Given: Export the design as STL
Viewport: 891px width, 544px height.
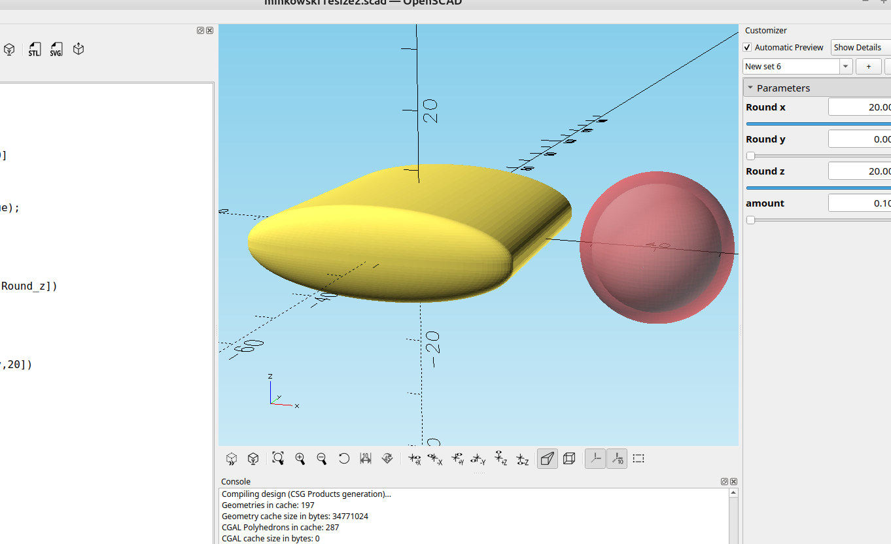Looking at the screenshot, I should [x=35, y=50].
